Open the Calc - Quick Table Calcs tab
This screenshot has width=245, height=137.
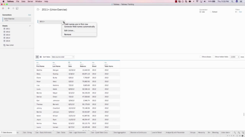coord(99,132)
